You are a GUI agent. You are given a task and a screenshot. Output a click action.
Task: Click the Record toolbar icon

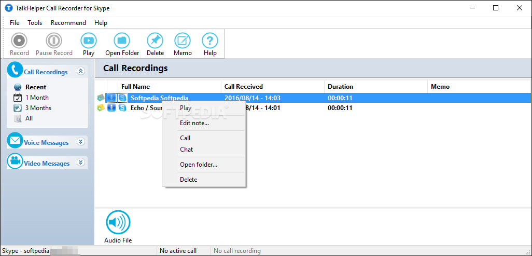pos(19,41)
